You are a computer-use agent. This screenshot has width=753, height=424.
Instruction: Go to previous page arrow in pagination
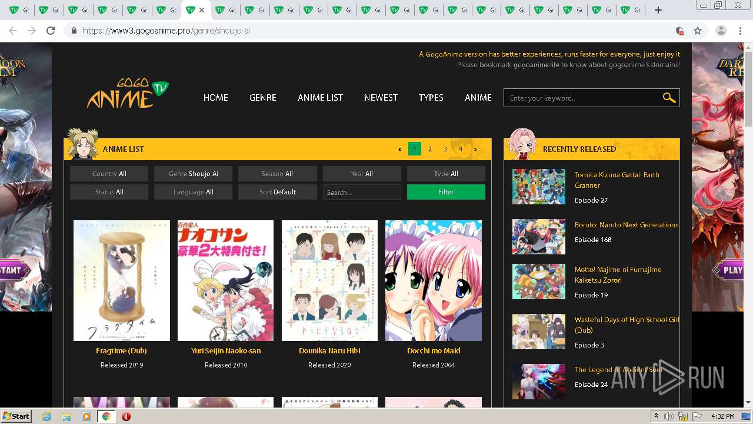coord(399,149)
